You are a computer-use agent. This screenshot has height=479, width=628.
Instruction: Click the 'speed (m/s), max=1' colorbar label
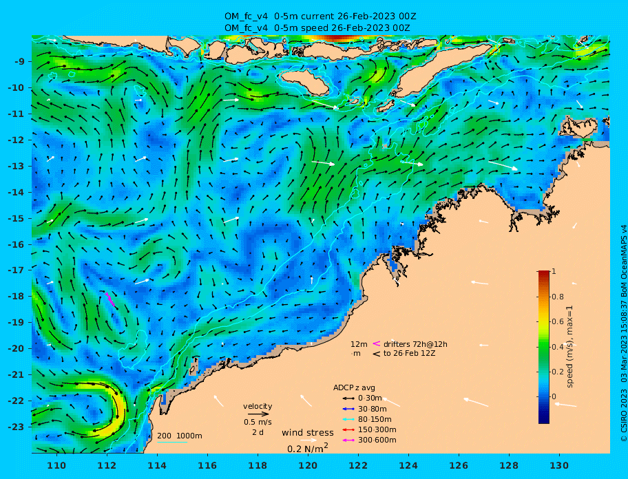pos(569,347)
